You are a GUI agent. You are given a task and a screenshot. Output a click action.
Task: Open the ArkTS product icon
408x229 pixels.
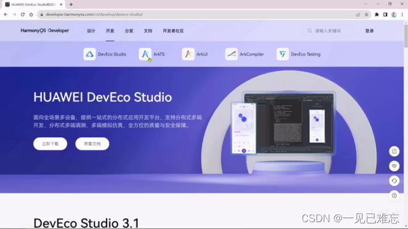(x=145, y=54)
